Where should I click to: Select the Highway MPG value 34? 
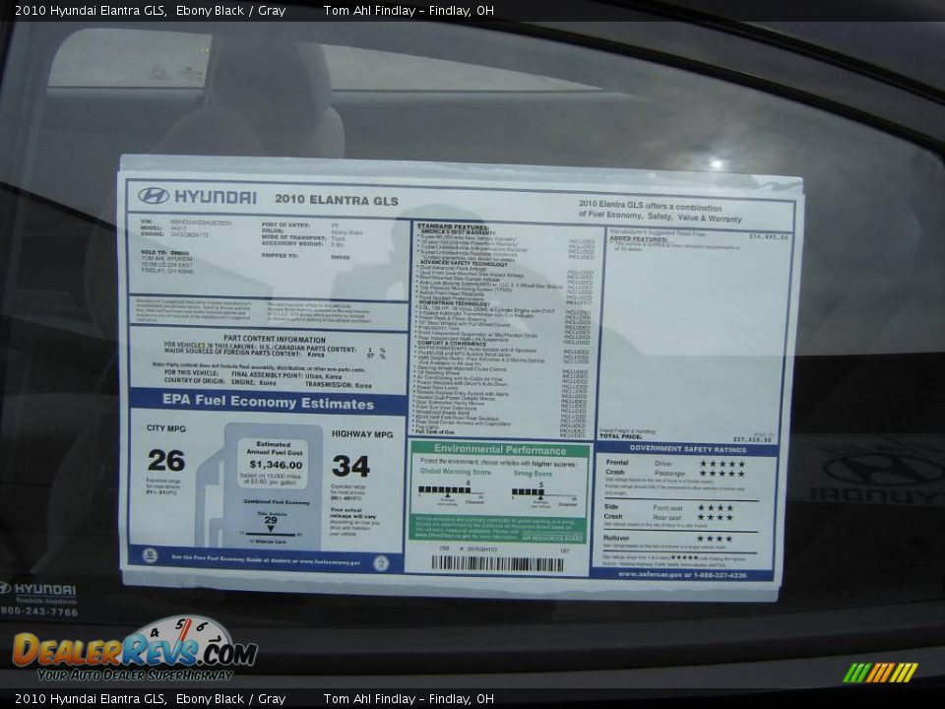(350, 466)
